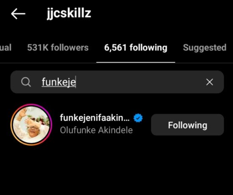
Task: Tap the jjcskillz header title
Action: coord(69,14)
